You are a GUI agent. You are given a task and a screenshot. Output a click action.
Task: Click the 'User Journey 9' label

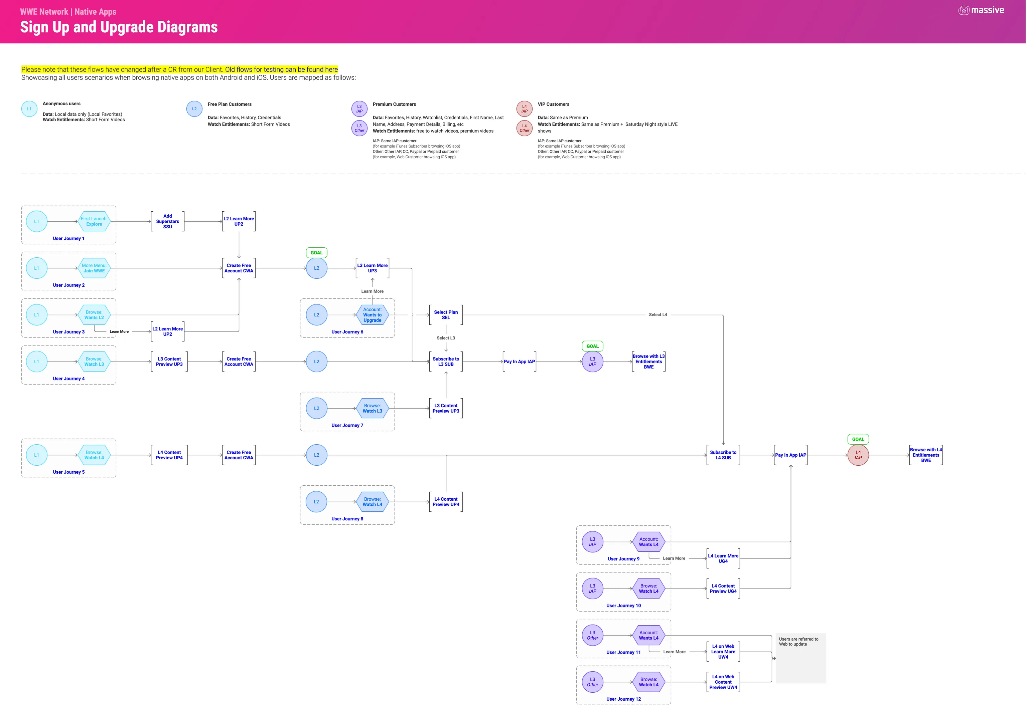coord(623,559)
